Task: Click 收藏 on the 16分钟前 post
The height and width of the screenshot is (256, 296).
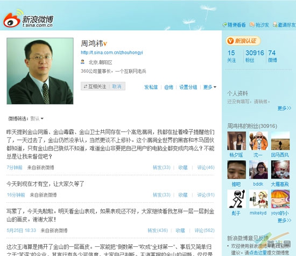Action: coord(183,195)
